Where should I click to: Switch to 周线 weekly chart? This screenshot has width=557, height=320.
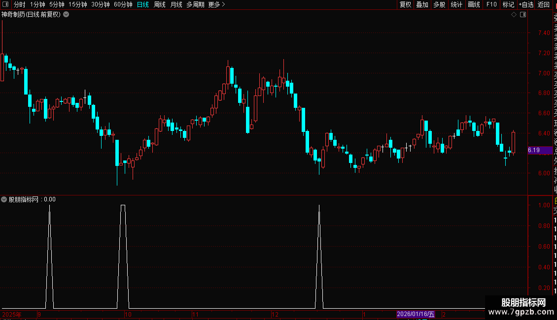[x=160, y=4]
